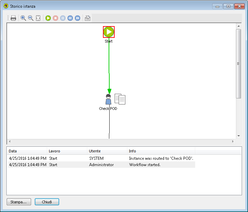Minimize the Storico istanza window
The image size is (248, 212).
[217, 6]
